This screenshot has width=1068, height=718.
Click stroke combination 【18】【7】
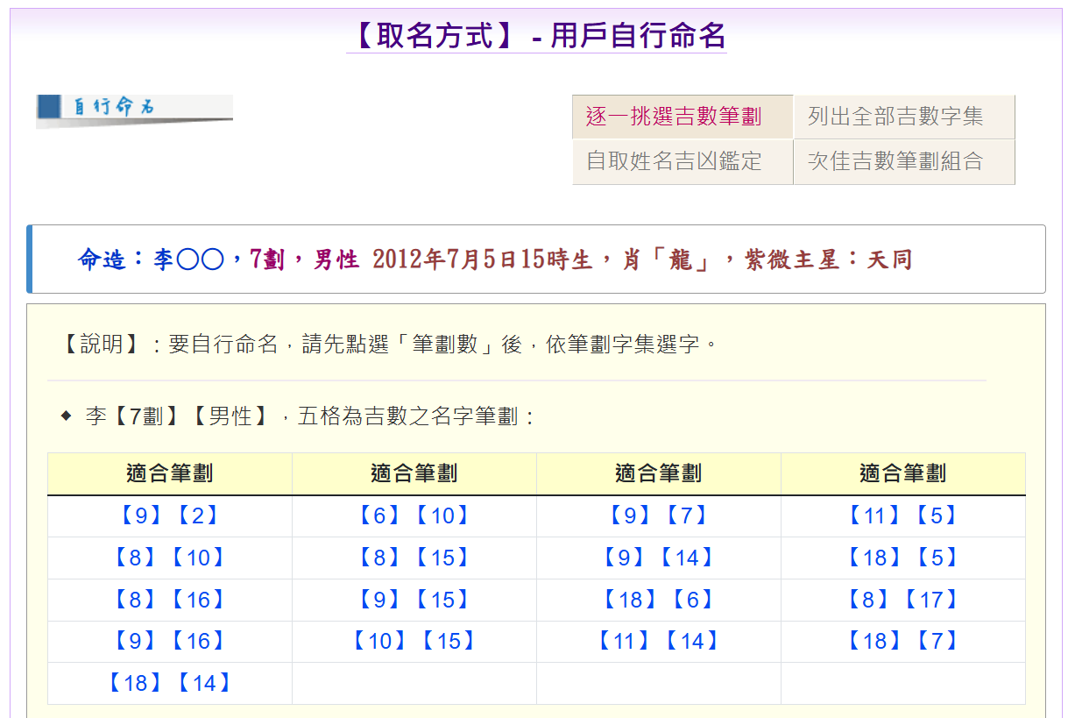point(902,642)
